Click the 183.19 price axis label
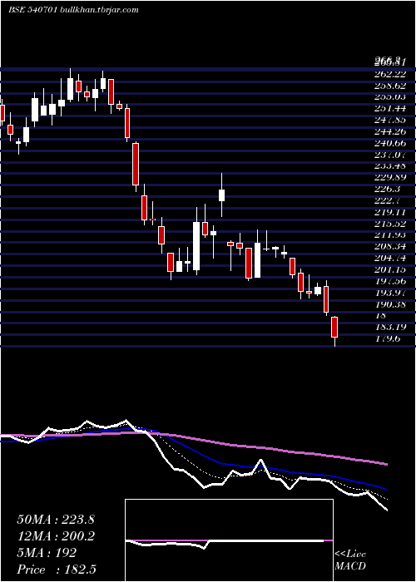Viewport: 416px width, 582px height. coord(389,328)
